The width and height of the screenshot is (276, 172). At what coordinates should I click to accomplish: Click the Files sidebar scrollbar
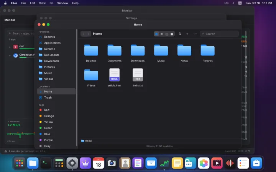77,88
